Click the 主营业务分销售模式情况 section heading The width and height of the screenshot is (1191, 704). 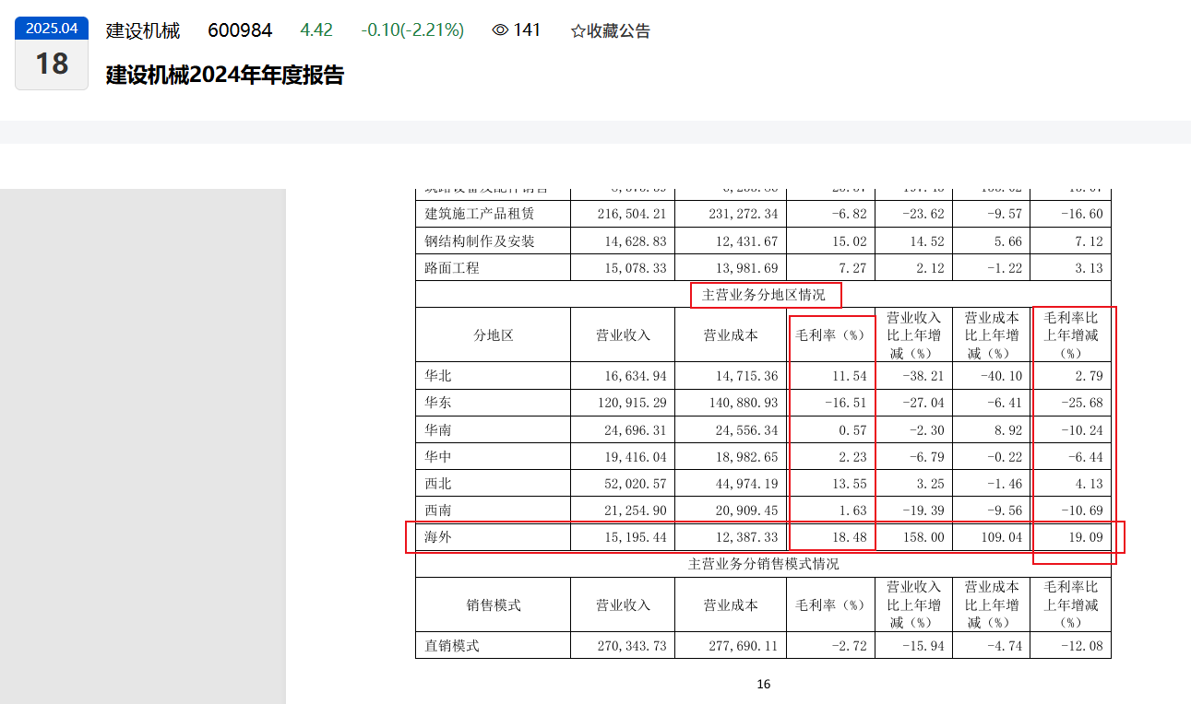pyautogui.click(x=763, y=564)
